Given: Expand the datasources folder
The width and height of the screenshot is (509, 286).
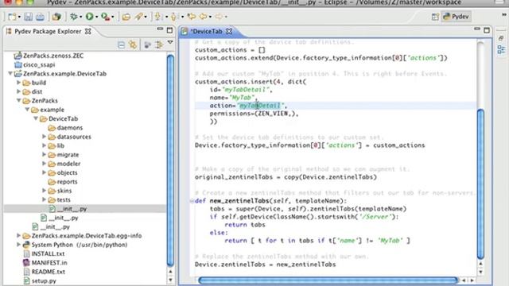Looking at the screenshot, I should (45, 137).
